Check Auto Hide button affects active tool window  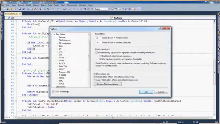pos(95,80)
